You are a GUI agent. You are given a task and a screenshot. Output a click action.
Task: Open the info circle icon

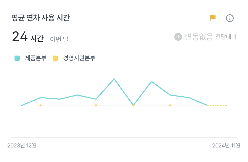(x=230, y=18)
